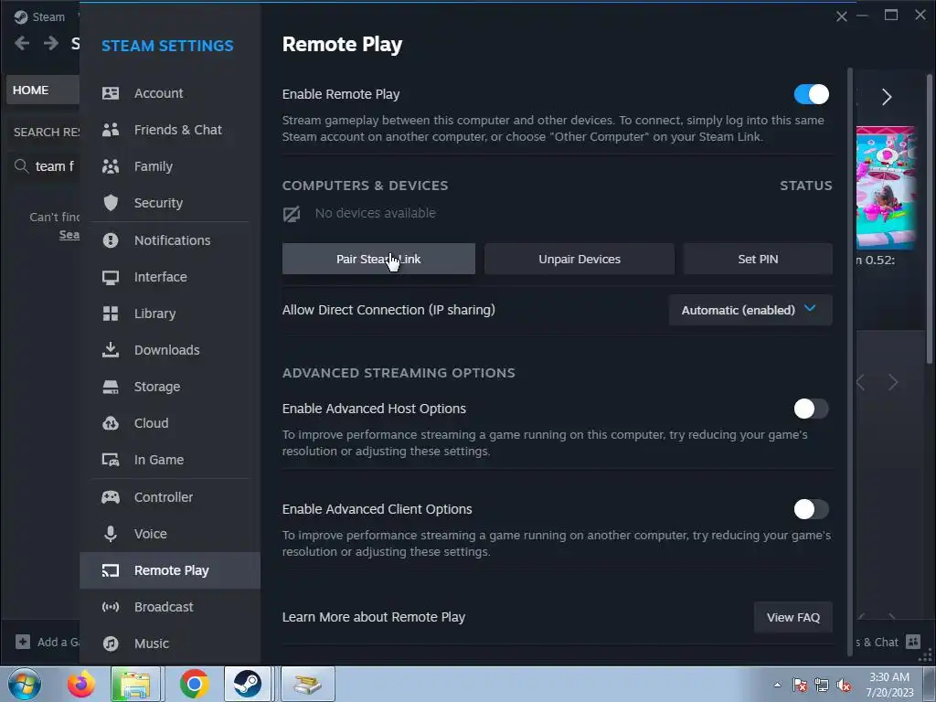936x702 pixels.
Task: Click the View FAQ button
Action: click(x=793, y=617)
